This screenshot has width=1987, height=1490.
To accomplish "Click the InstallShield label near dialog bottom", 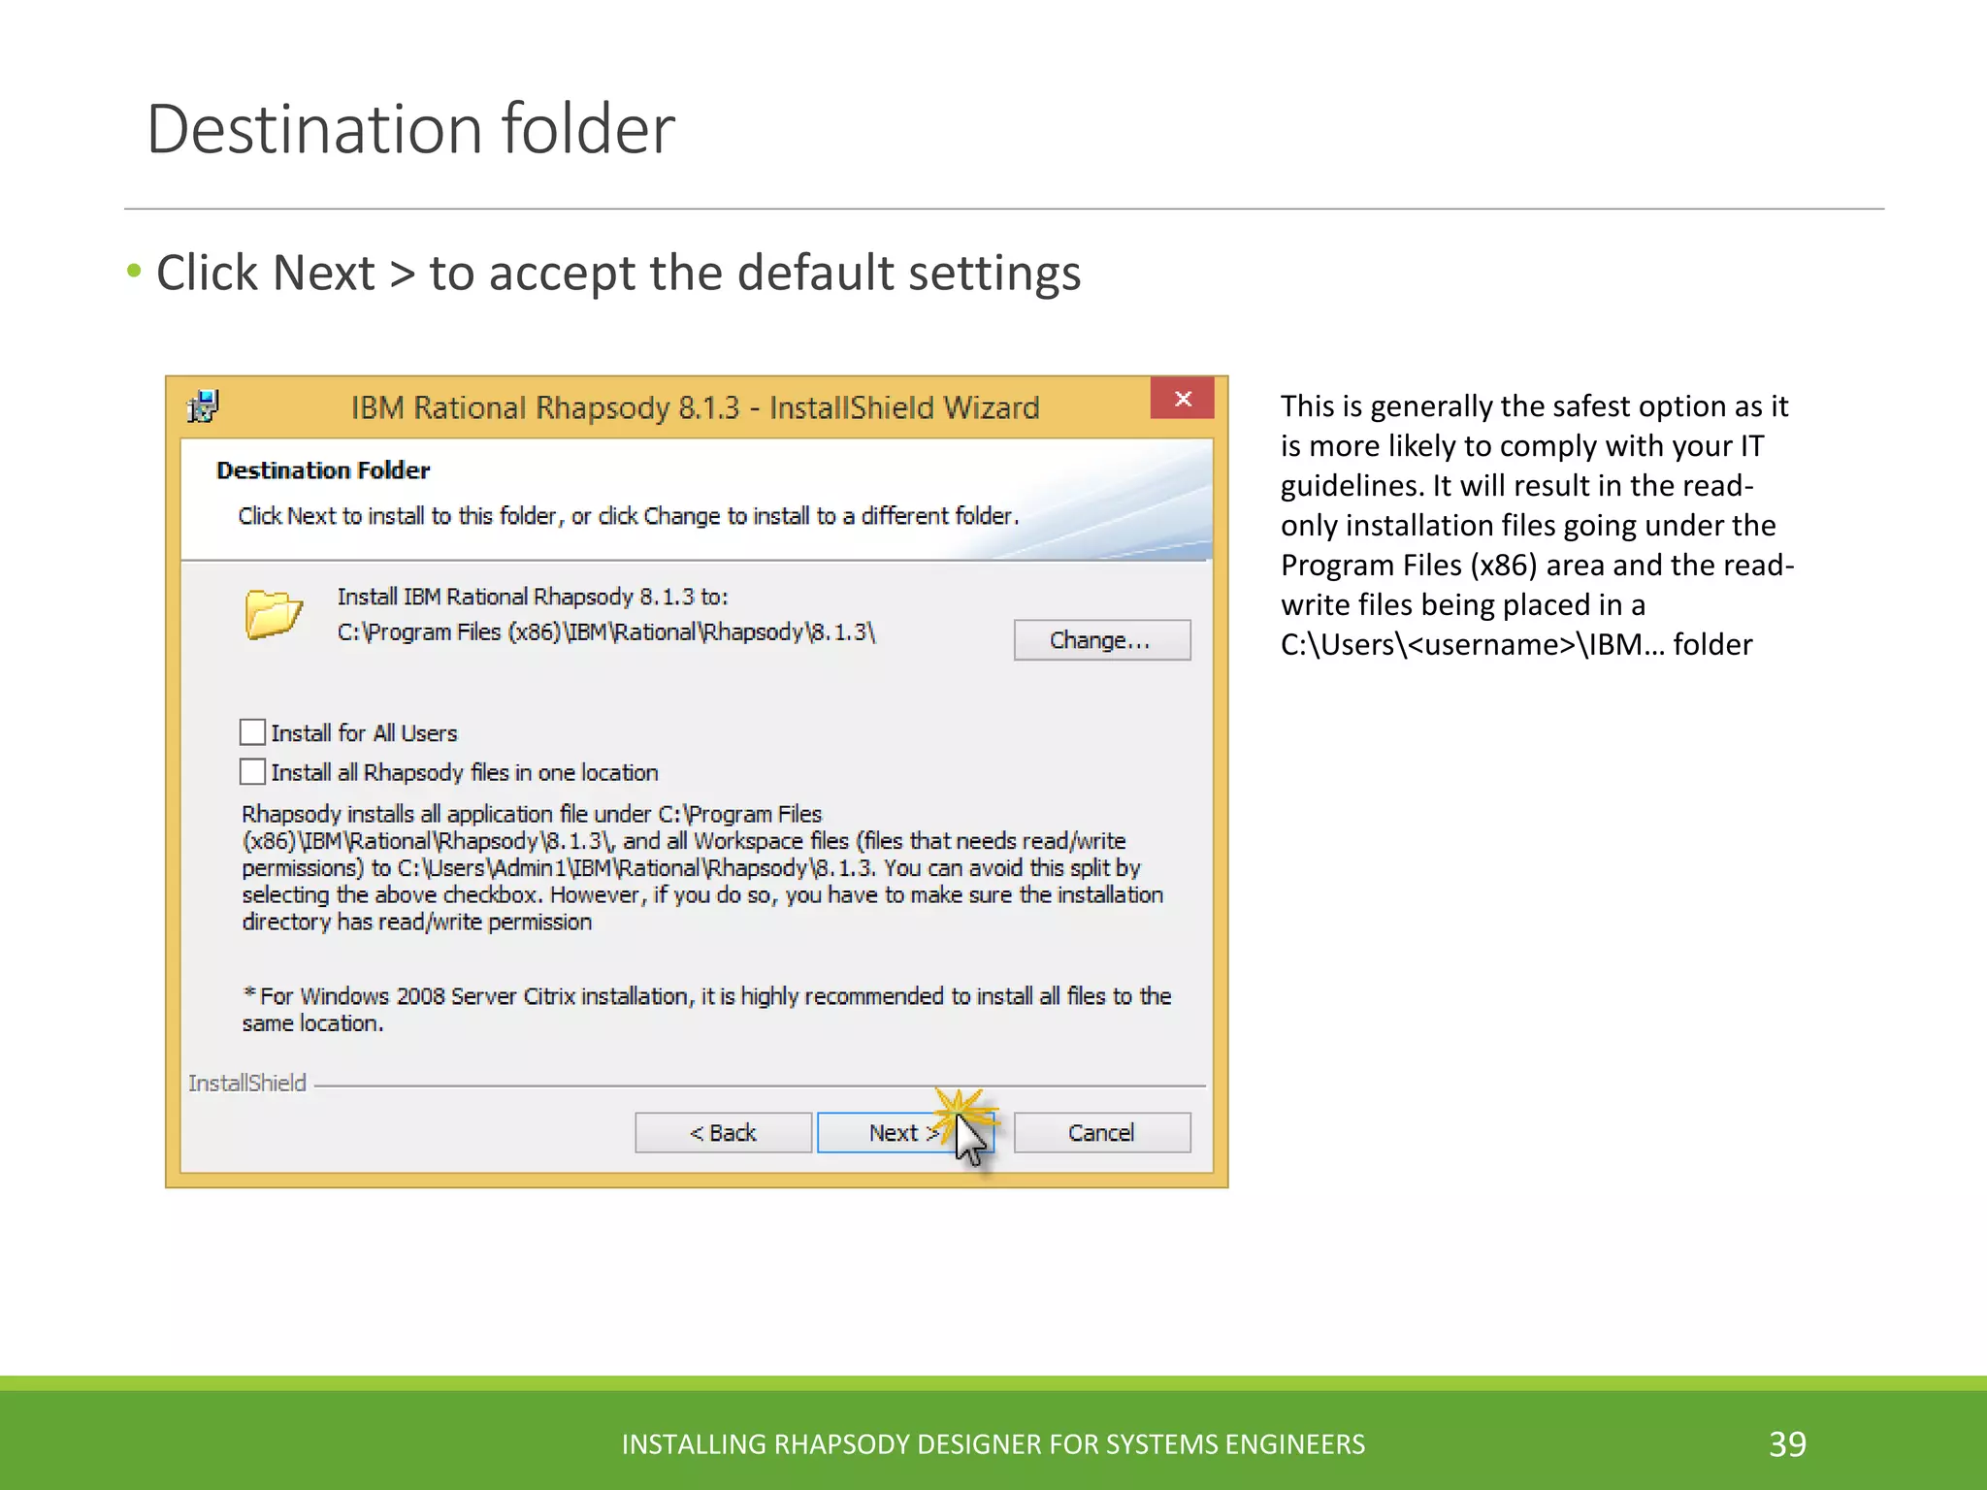I will [x=247, y=1083].
